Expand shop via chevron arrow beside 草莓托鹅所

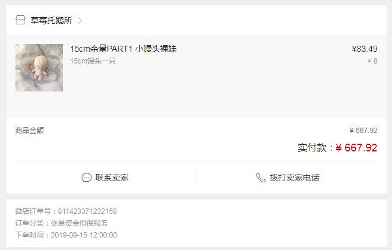click(80, 20)
